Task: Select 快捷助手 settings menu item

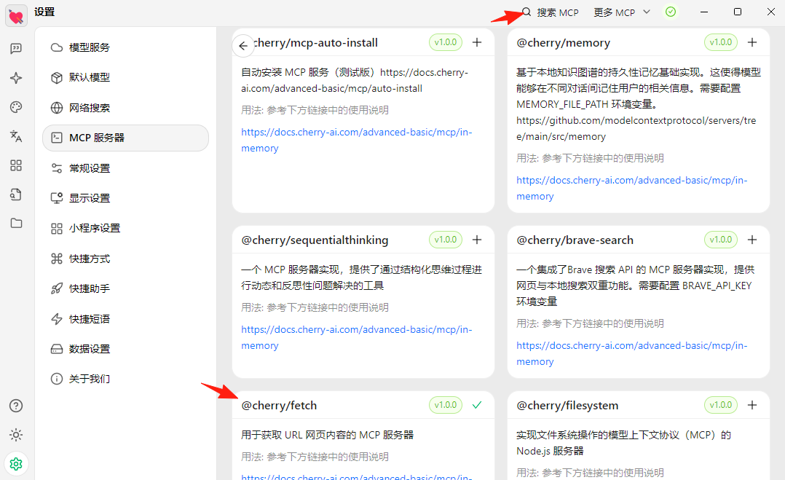Action: pos(126,288)
